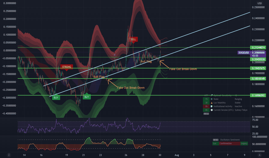Click the 100.00000000 oscillator scale value

(259, 137)
